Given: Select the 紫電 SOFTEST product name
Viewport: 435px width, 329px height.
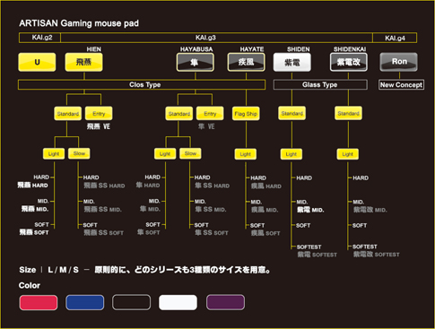Looking at the screenshot, I should tap(318, 255).
